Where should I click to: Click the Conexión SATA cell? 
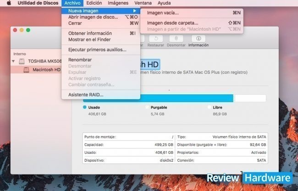(x=221, y=160)
